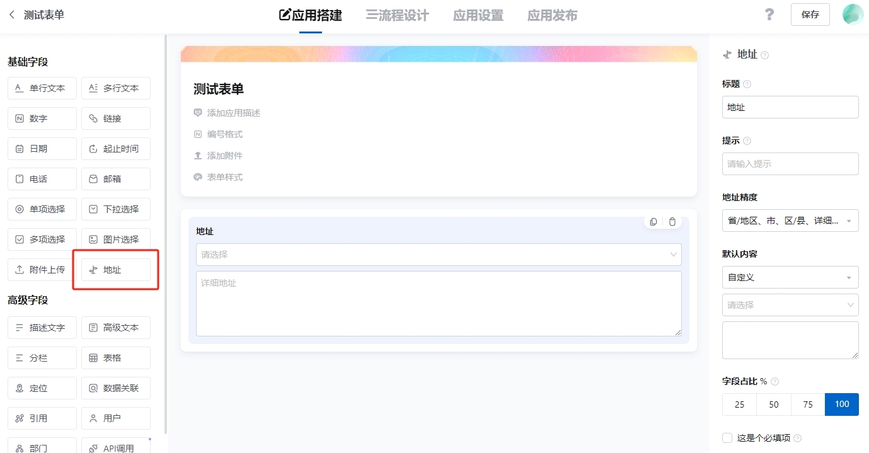Set field width to 50 percent
Image resolution: width=869 pixels, height=453 pixels.
click(x=773, y=404)
